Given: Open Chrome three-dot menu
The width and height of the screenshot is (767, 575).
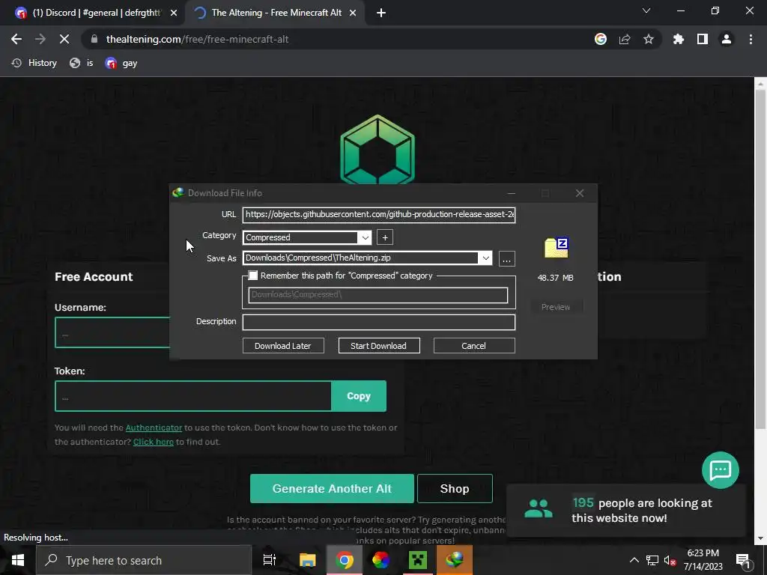Looking at the screenshot, I should pyautogui.click(x=751, y=39).
